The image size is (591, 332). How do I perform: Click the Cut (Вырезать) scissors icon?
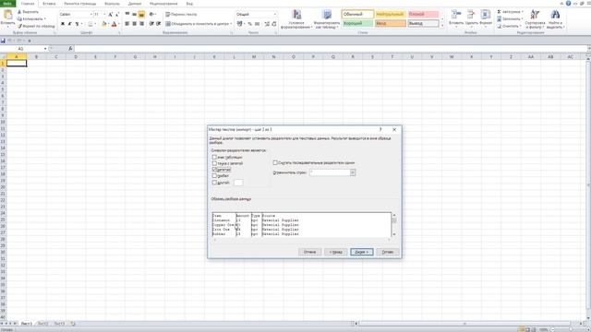pos(19,12)
